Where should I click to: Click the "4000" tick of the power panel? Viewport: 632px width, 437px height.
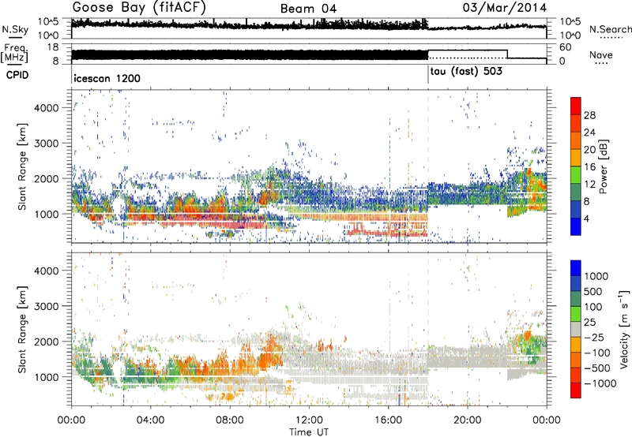click(x=47, y=108)
